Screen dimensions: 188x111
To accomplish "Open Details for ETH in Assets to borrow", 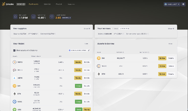I will pos(171,74).
